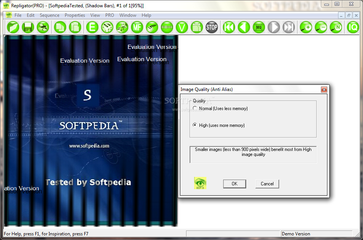363x240 pixels.
Task: Click the grey play next icon
Action: (x=274, y=27)
